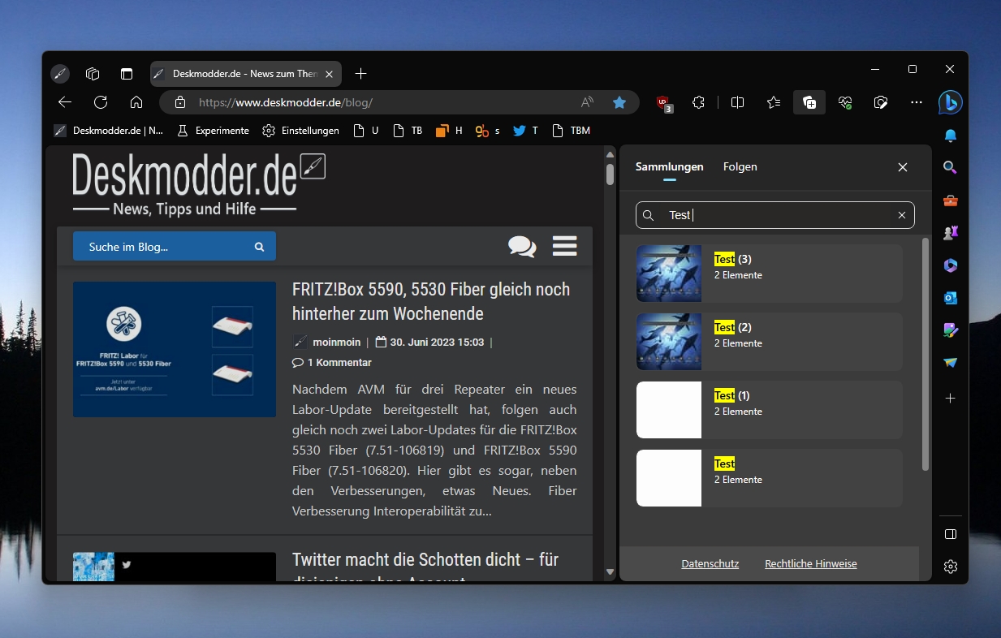The height and width of the screenshot is (638, 1001).
Task: Click the collections search field
Action: point(774,215)
